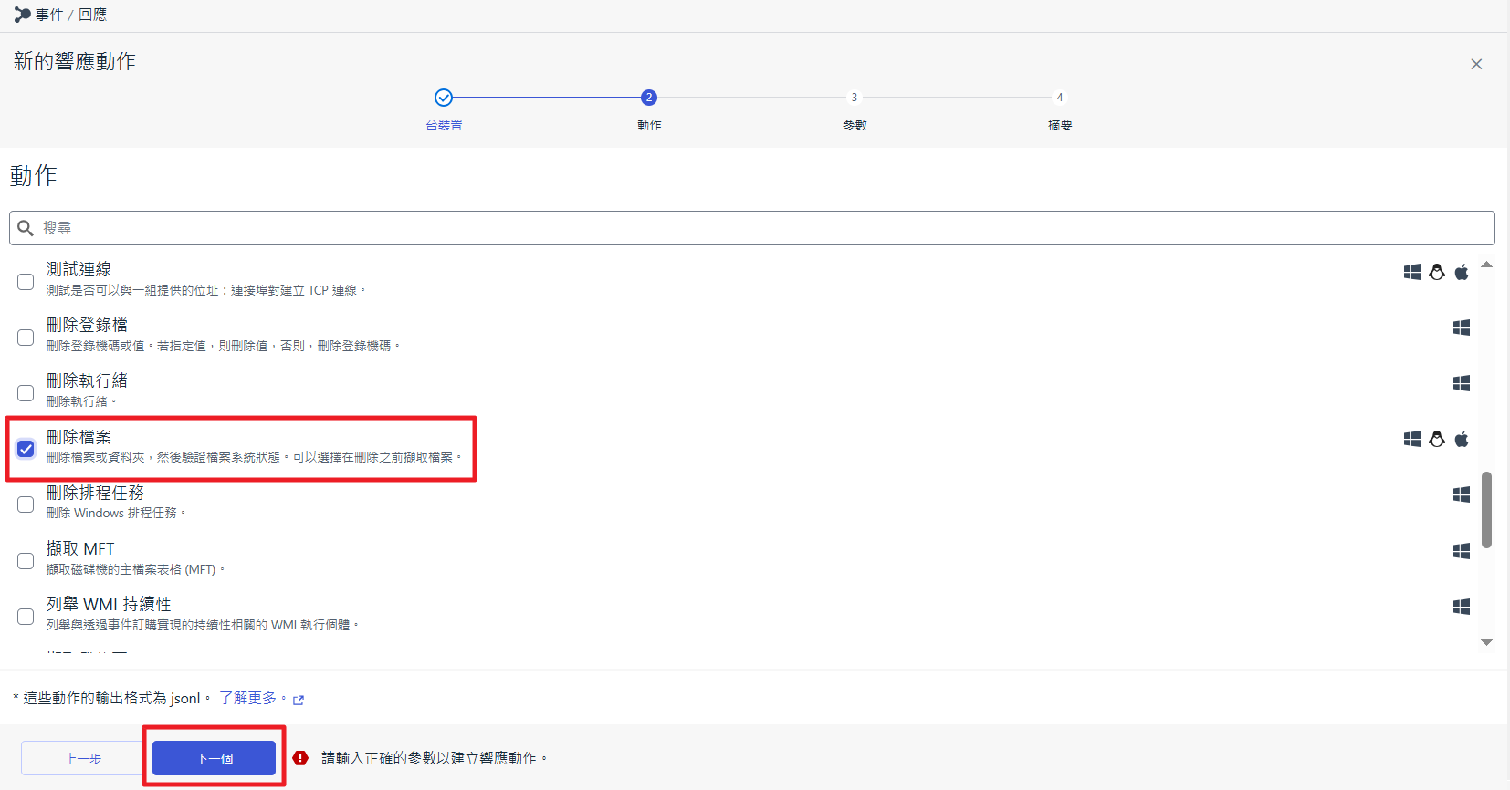Click description 刪除 Windows 排程任務
1510x790 pixels.
point(115,513)
